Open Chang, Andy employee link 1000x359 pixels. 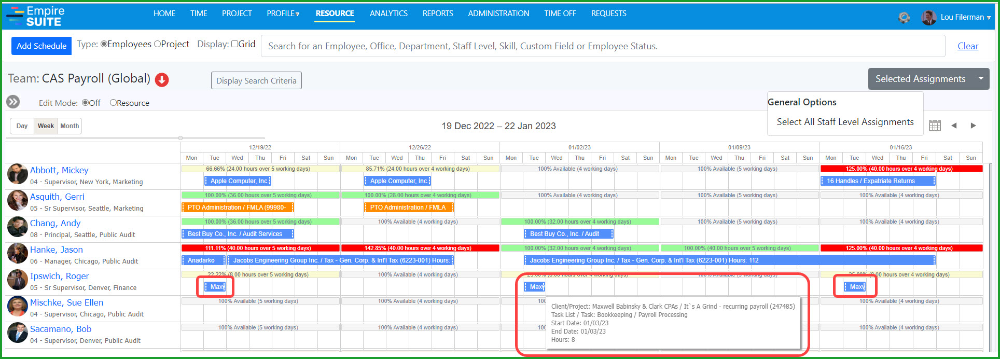(x=55, y=223)
